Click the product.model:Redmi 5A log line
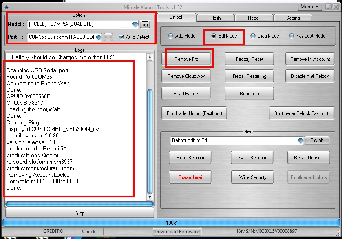The height and width of the screenshot is (239, 342). pyautogui.click(x=37, y=148)
